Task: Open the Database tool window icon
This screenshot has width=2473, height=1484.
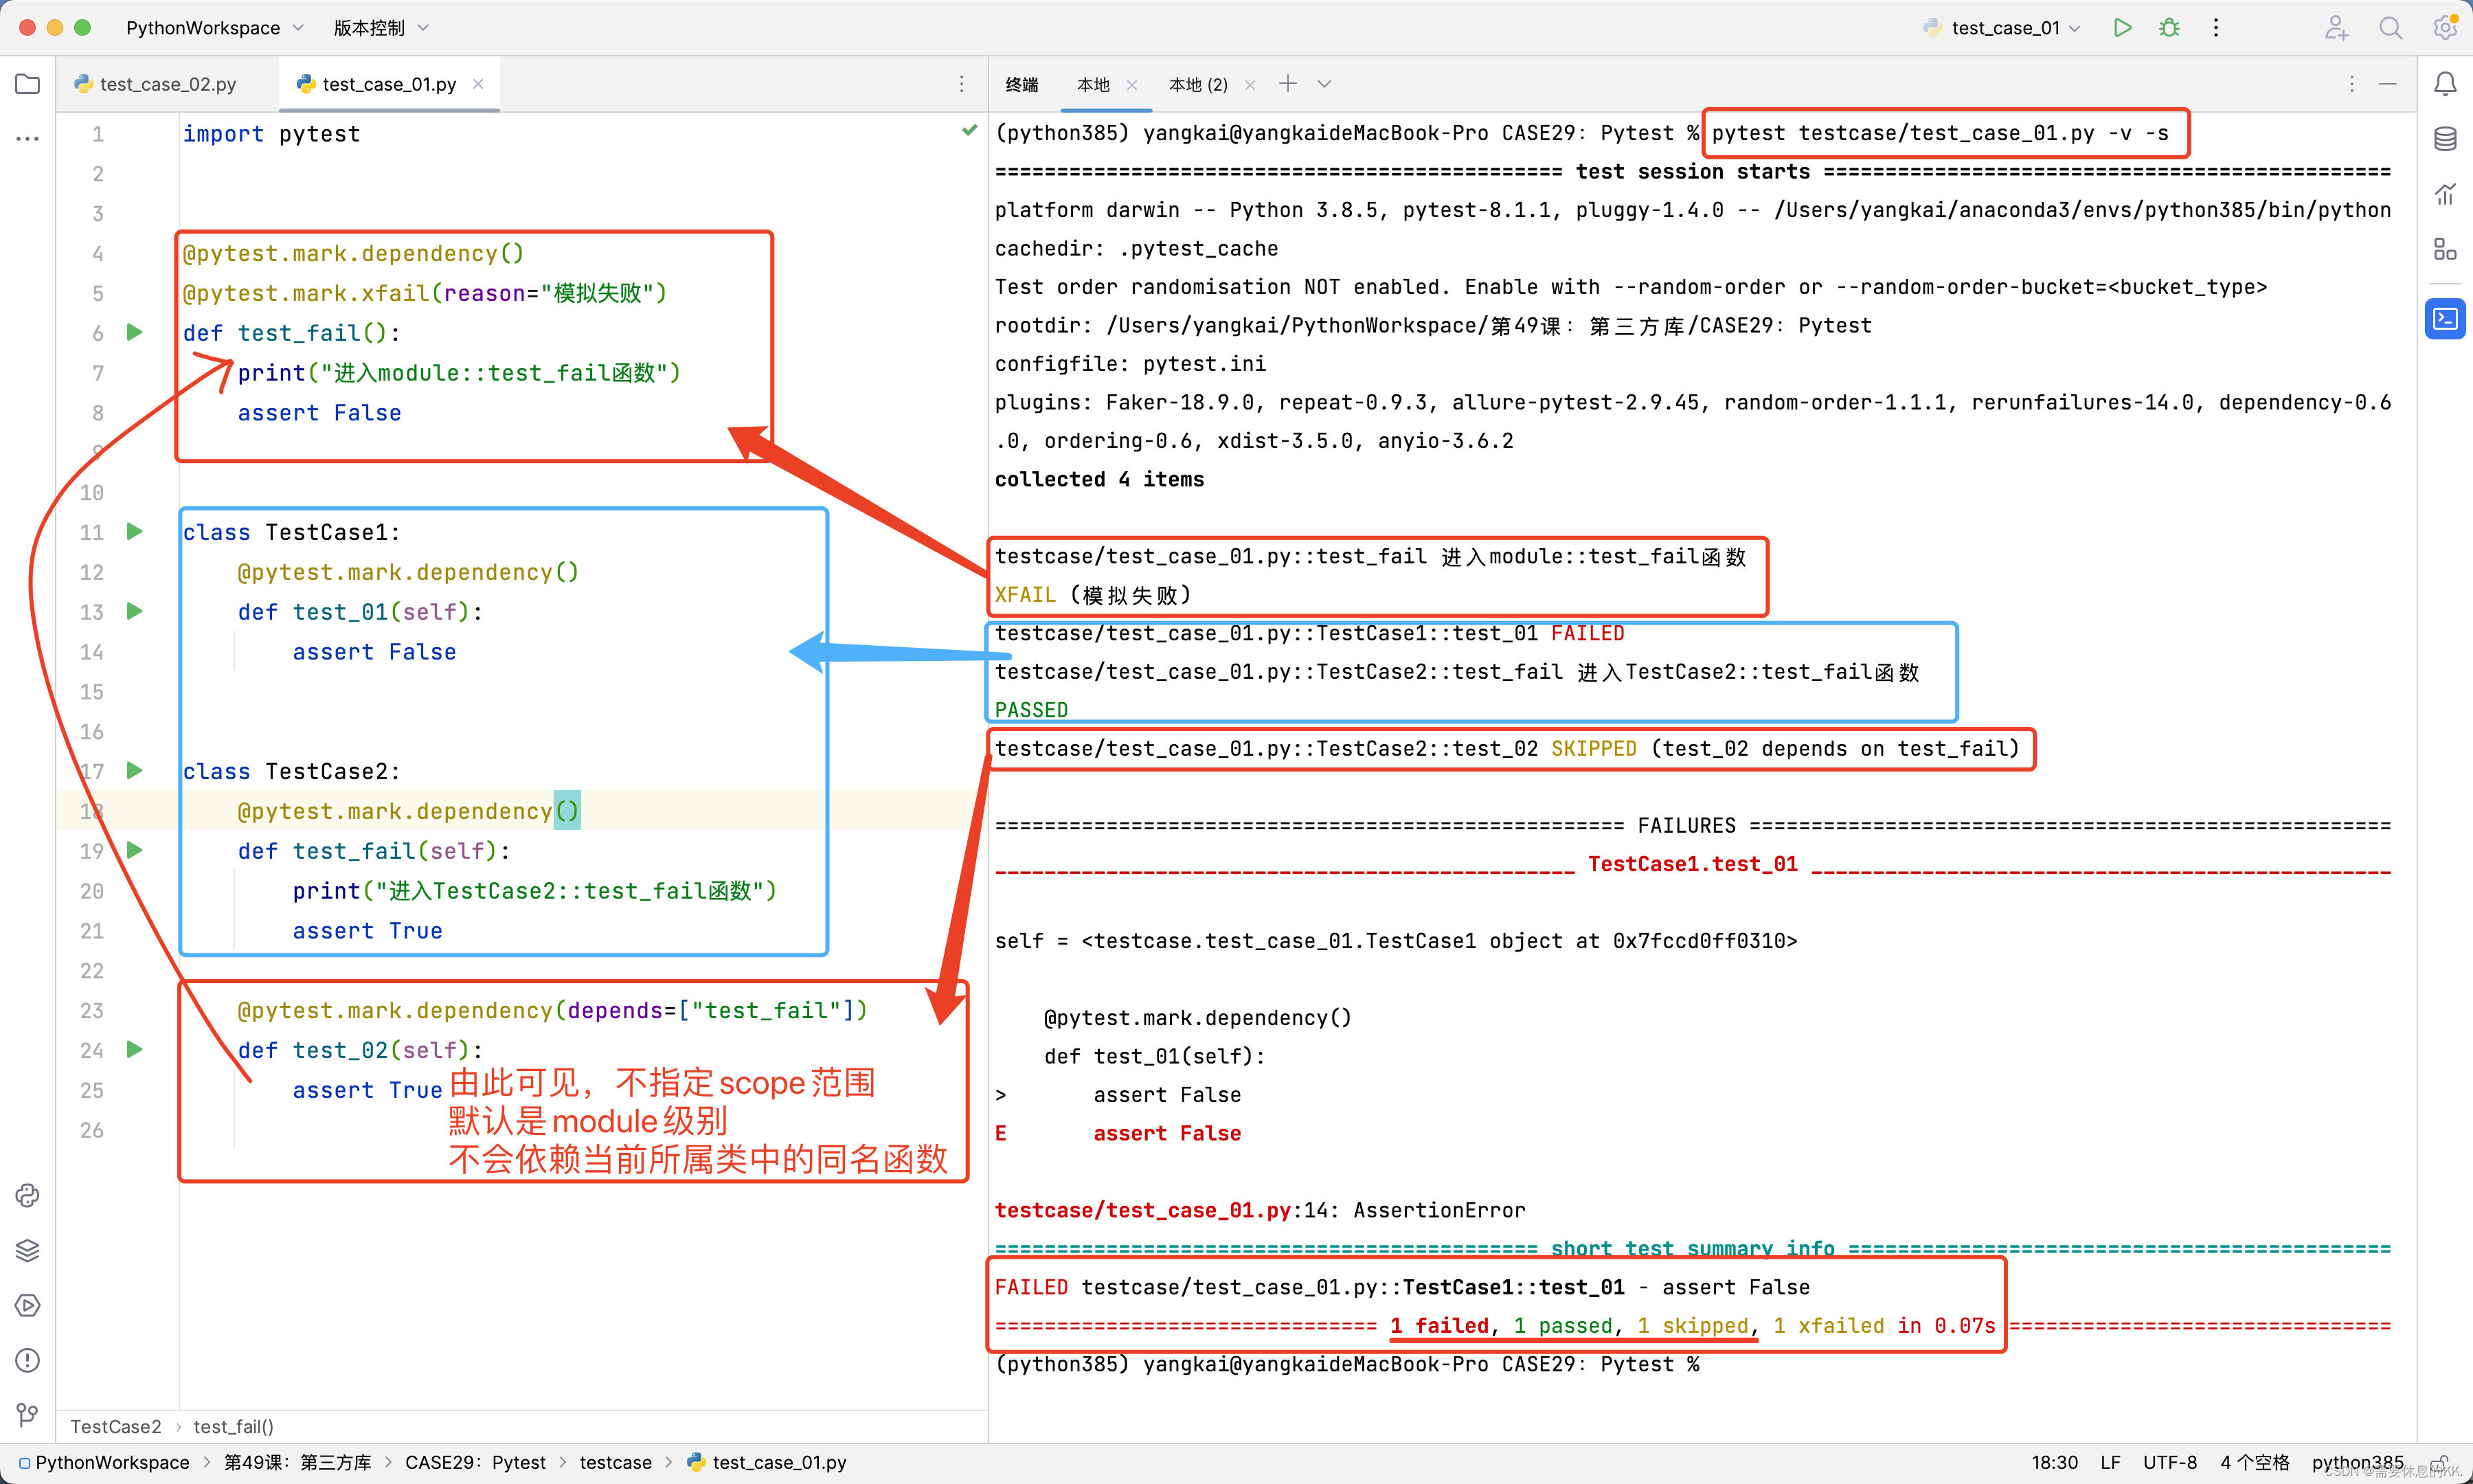Action: point(2445,139)
